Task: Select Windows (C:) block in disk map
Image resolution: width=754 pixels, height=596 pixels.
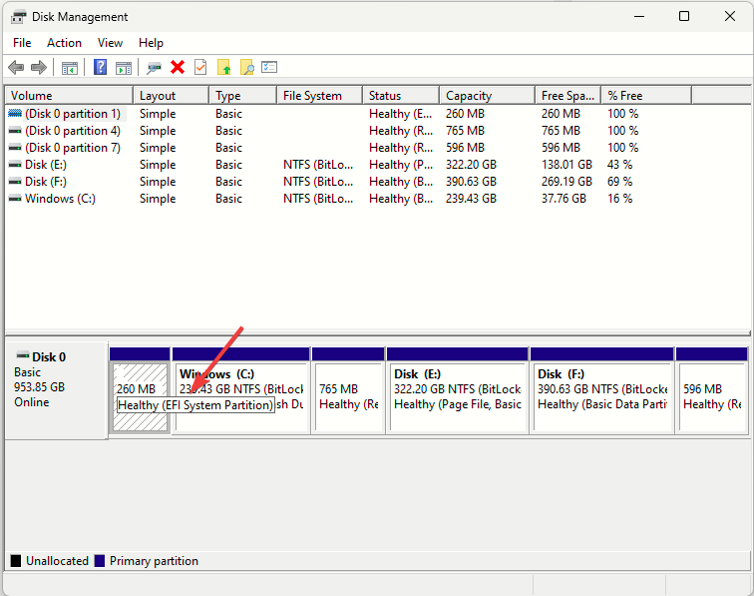Action: (x=241, y=390)
